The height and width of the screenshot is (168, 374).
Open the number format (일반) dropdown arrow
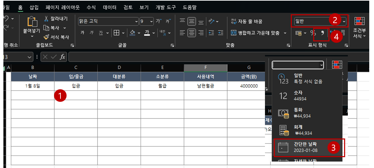344,21
